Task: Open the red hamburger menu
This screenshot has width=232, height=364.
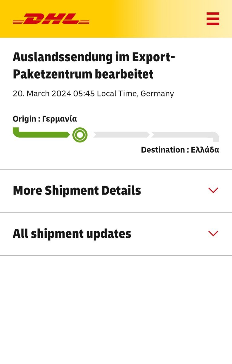Action: pyautogui.click(x=213, y=19)
